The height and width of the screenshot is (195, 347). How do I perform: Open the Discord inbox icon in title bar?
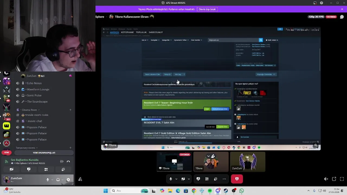tap(315, 3)
